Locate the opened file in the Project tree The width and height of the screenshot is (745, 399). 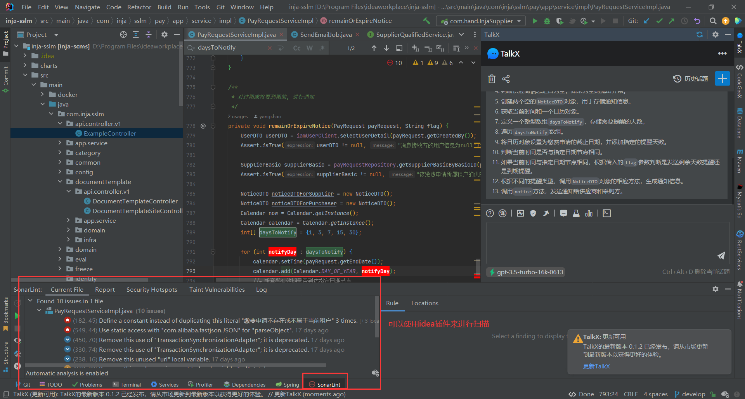point(123,34)
